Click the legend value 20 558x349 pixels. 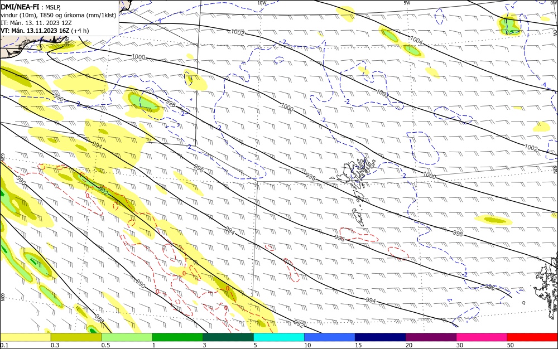click(x=409, y=345)
